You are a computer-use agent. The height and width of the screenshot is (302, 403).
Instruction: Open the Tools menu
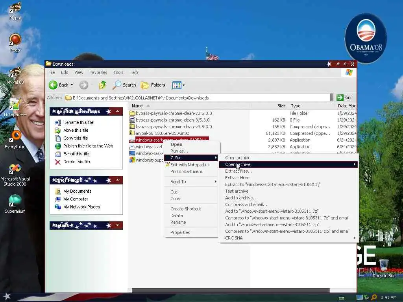118,72
